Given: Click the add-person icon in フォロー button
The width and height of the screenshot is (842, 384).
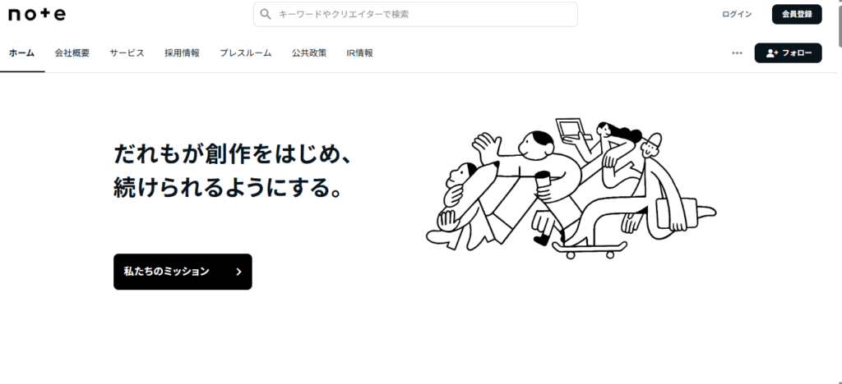Looking at the screenshot, I should pyautogui.click(x=772, y=53).
